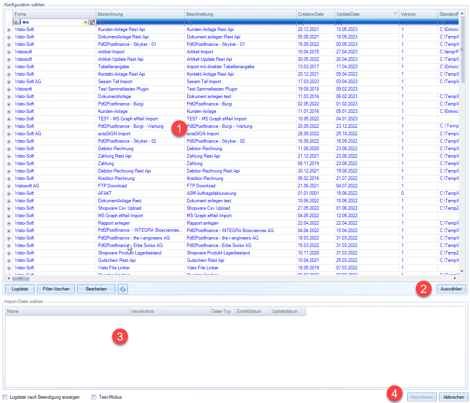This screenshot has width=470, height=403.
Task: Click the filter operator icon under Beschreibung
Action: point(189,22)
